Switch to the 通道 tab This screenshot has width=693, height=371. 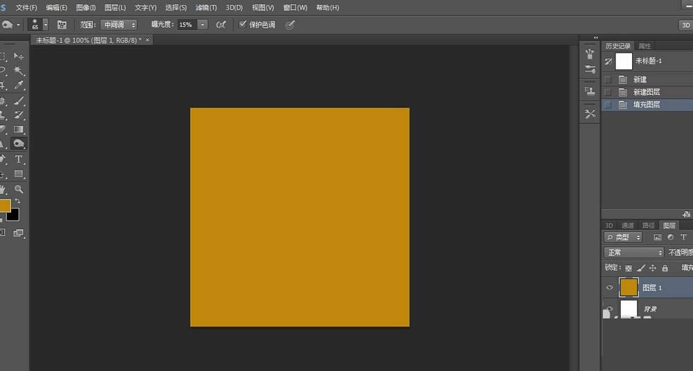point(628,225)
